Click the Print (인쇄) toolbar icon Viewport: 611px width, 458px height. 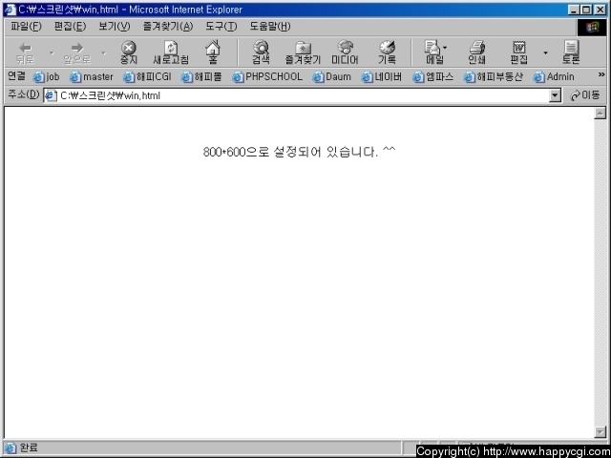pos(476,47)
